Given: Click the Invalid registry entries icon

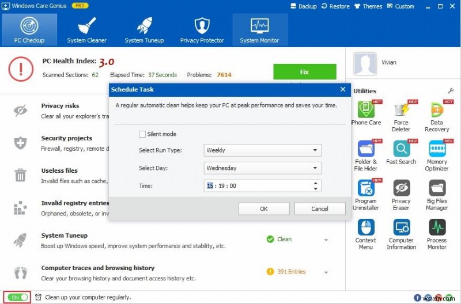Looking at the screenshot, I should [x=20, y=208].
